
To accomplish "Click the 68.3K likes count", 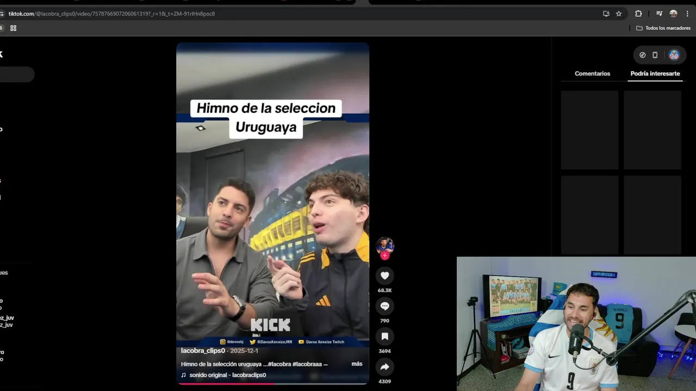I will click(384, 291).
